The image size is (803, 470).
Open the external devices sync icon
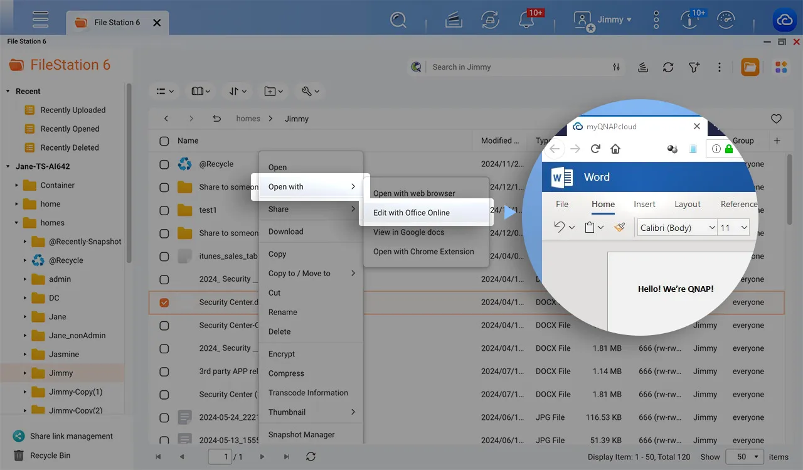tap(491, 19)
